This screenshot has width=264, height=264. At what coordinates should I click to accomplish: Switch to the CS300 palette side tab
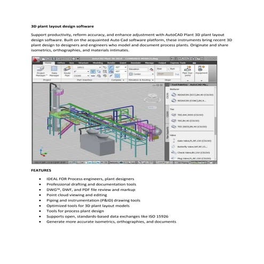point(167,114)
